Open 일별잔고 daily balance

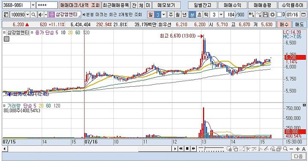pyautogui.click(x=202, y=5)
